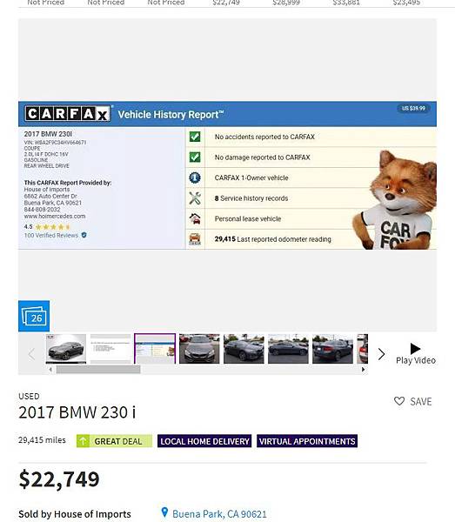The width and height of the screenshot is (455, 522).
Task: Click the Virtual Appointments badge
Action: [307, 441]
